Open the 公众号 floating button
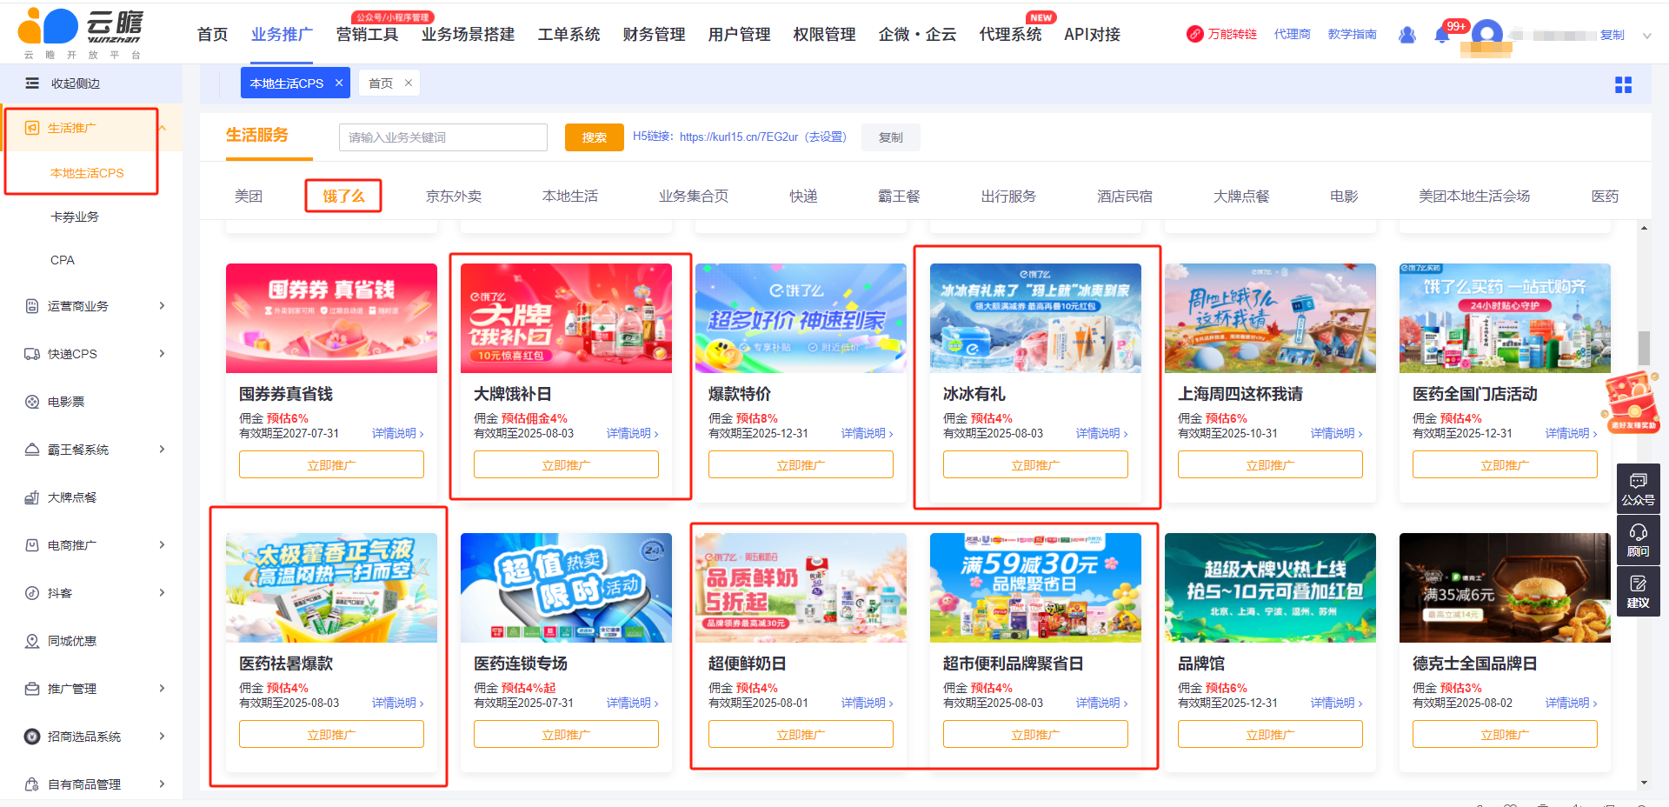 click(x=1639, y=490)
